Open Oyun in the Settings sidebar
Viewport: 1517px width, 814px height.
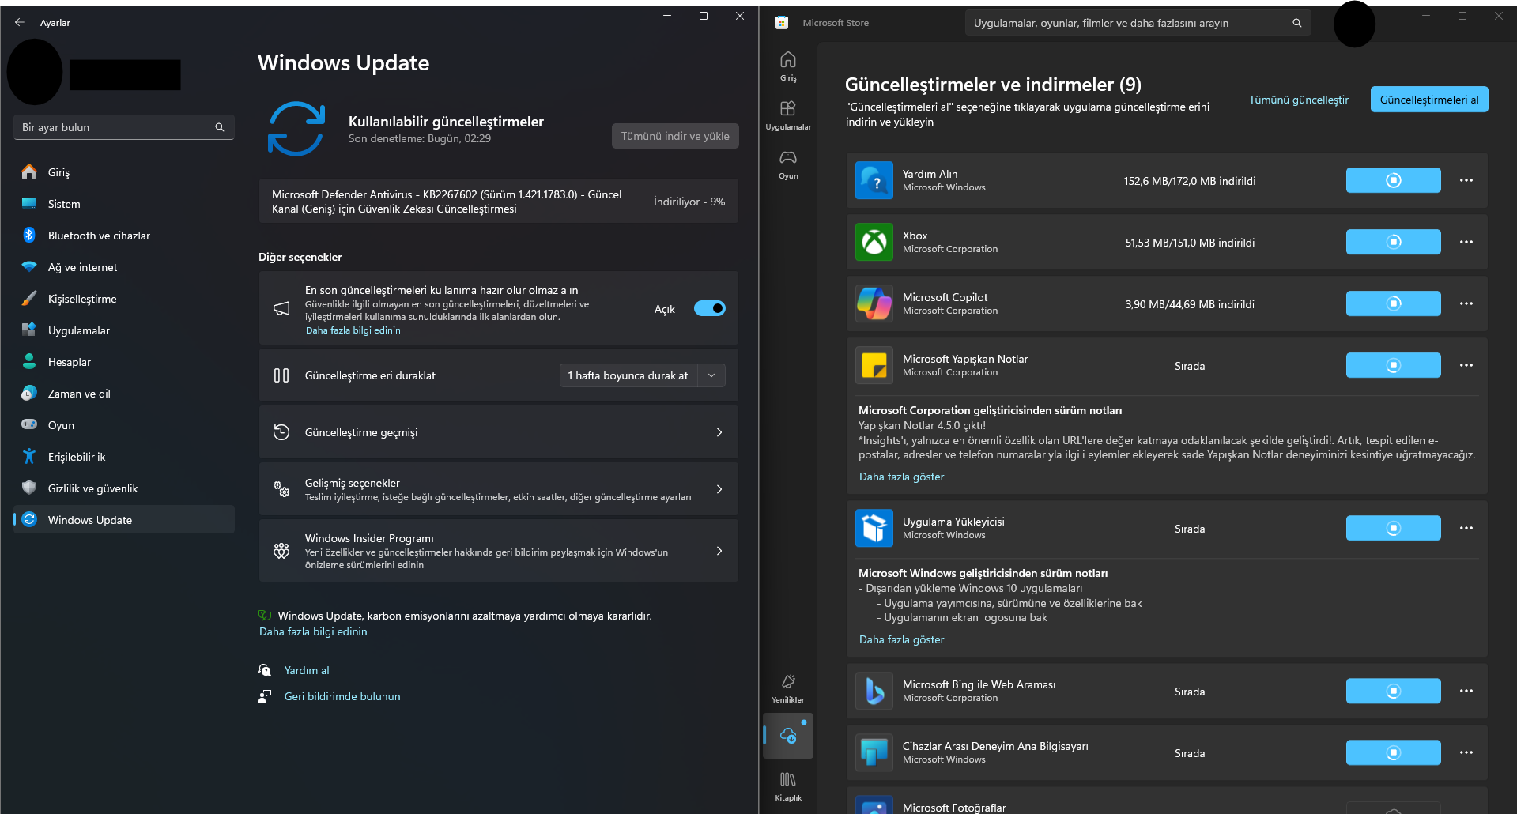coord(124,425)
